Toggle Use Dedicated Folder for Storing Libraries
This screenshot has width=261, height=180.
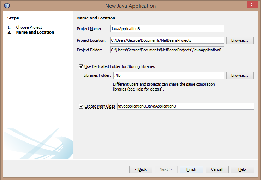coord(81,66)
